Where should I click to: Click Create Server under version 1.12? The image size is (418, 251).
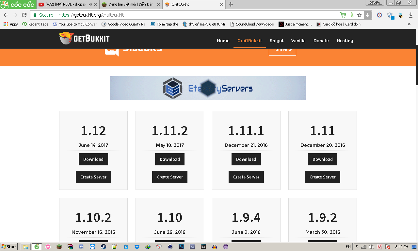coord(93,177)
